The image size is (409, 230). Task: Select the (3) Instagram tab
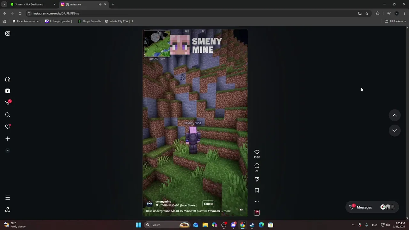tap(83, 4)
